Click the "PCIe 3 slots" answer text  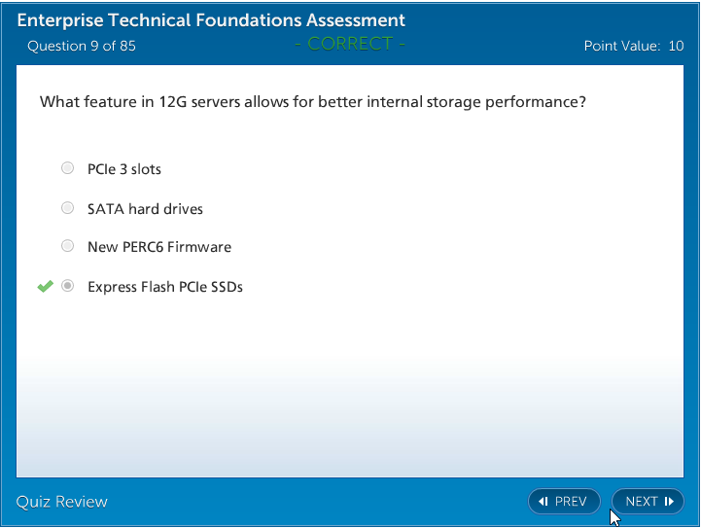pos(124,169)
